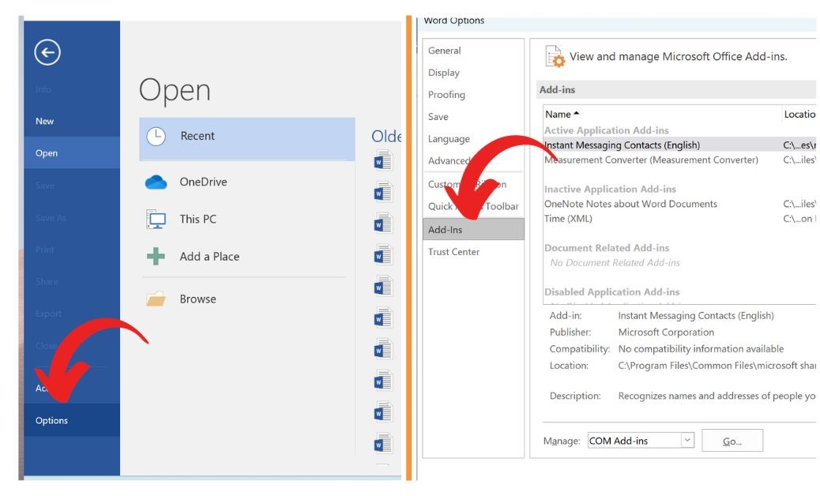Select New in the backstage sidebar

coord(44,122)
